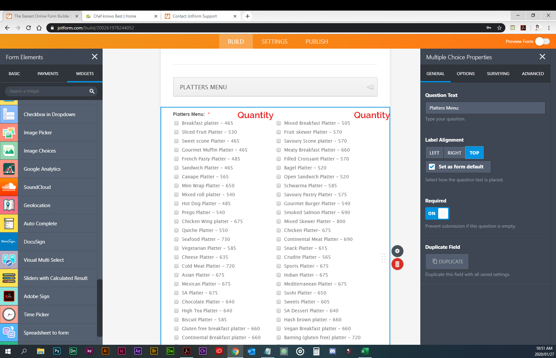The height and width of the screenshot is (358, 556).
Task: Open the PAYMENTS form elements tab
Action: [x=48, y=74]
